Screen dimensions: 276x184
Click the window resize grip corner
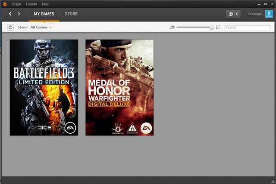click(273, 181)
